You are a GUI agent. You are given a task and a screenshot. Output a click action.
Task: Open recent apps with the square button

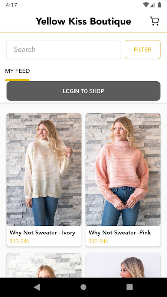pos(130,287)
